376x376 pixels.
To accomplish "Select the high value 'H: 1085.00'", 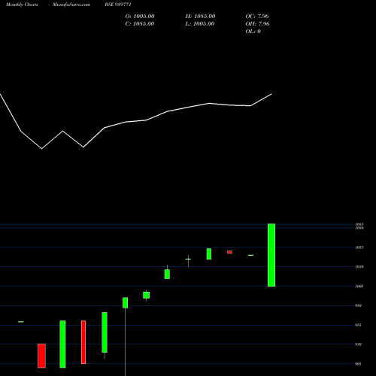I will point(200,17).
